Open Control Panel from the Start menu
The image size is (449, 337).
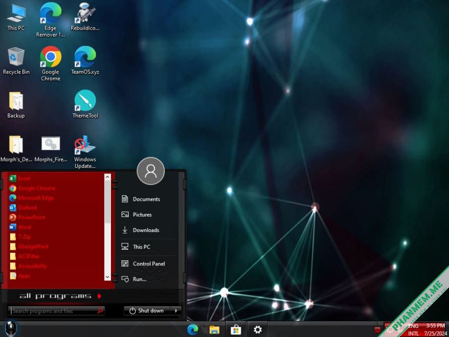[143, 263]
